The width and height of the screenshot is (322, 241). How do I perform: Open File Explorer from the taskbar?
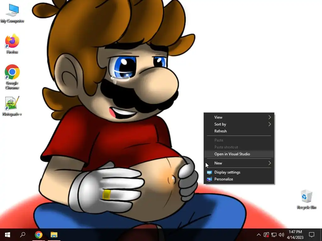(x=54, y=235)
